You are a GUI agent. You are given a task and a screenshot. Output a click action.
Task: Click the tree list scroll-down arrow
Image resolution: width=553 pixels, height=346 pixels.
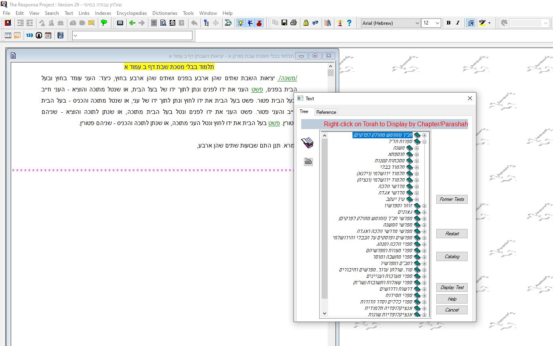(324, 314)
